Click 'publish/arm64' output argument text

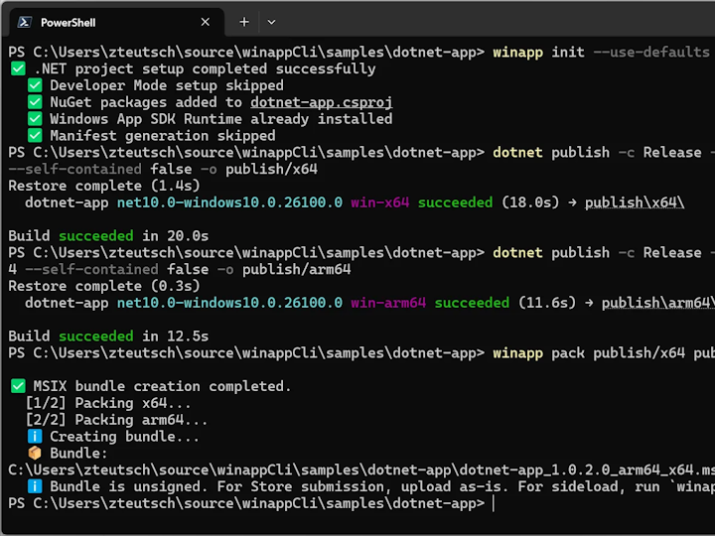tap(296, 269)
